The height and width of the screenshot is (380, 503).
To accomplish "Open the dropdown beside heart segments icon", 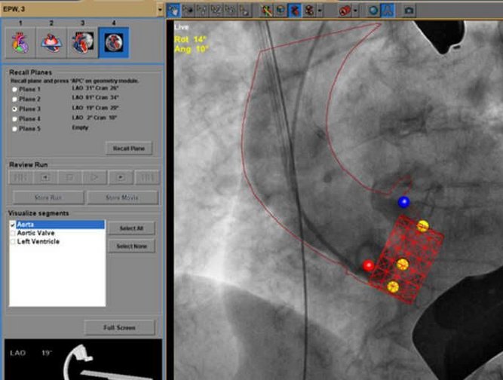I will [320, 11].
